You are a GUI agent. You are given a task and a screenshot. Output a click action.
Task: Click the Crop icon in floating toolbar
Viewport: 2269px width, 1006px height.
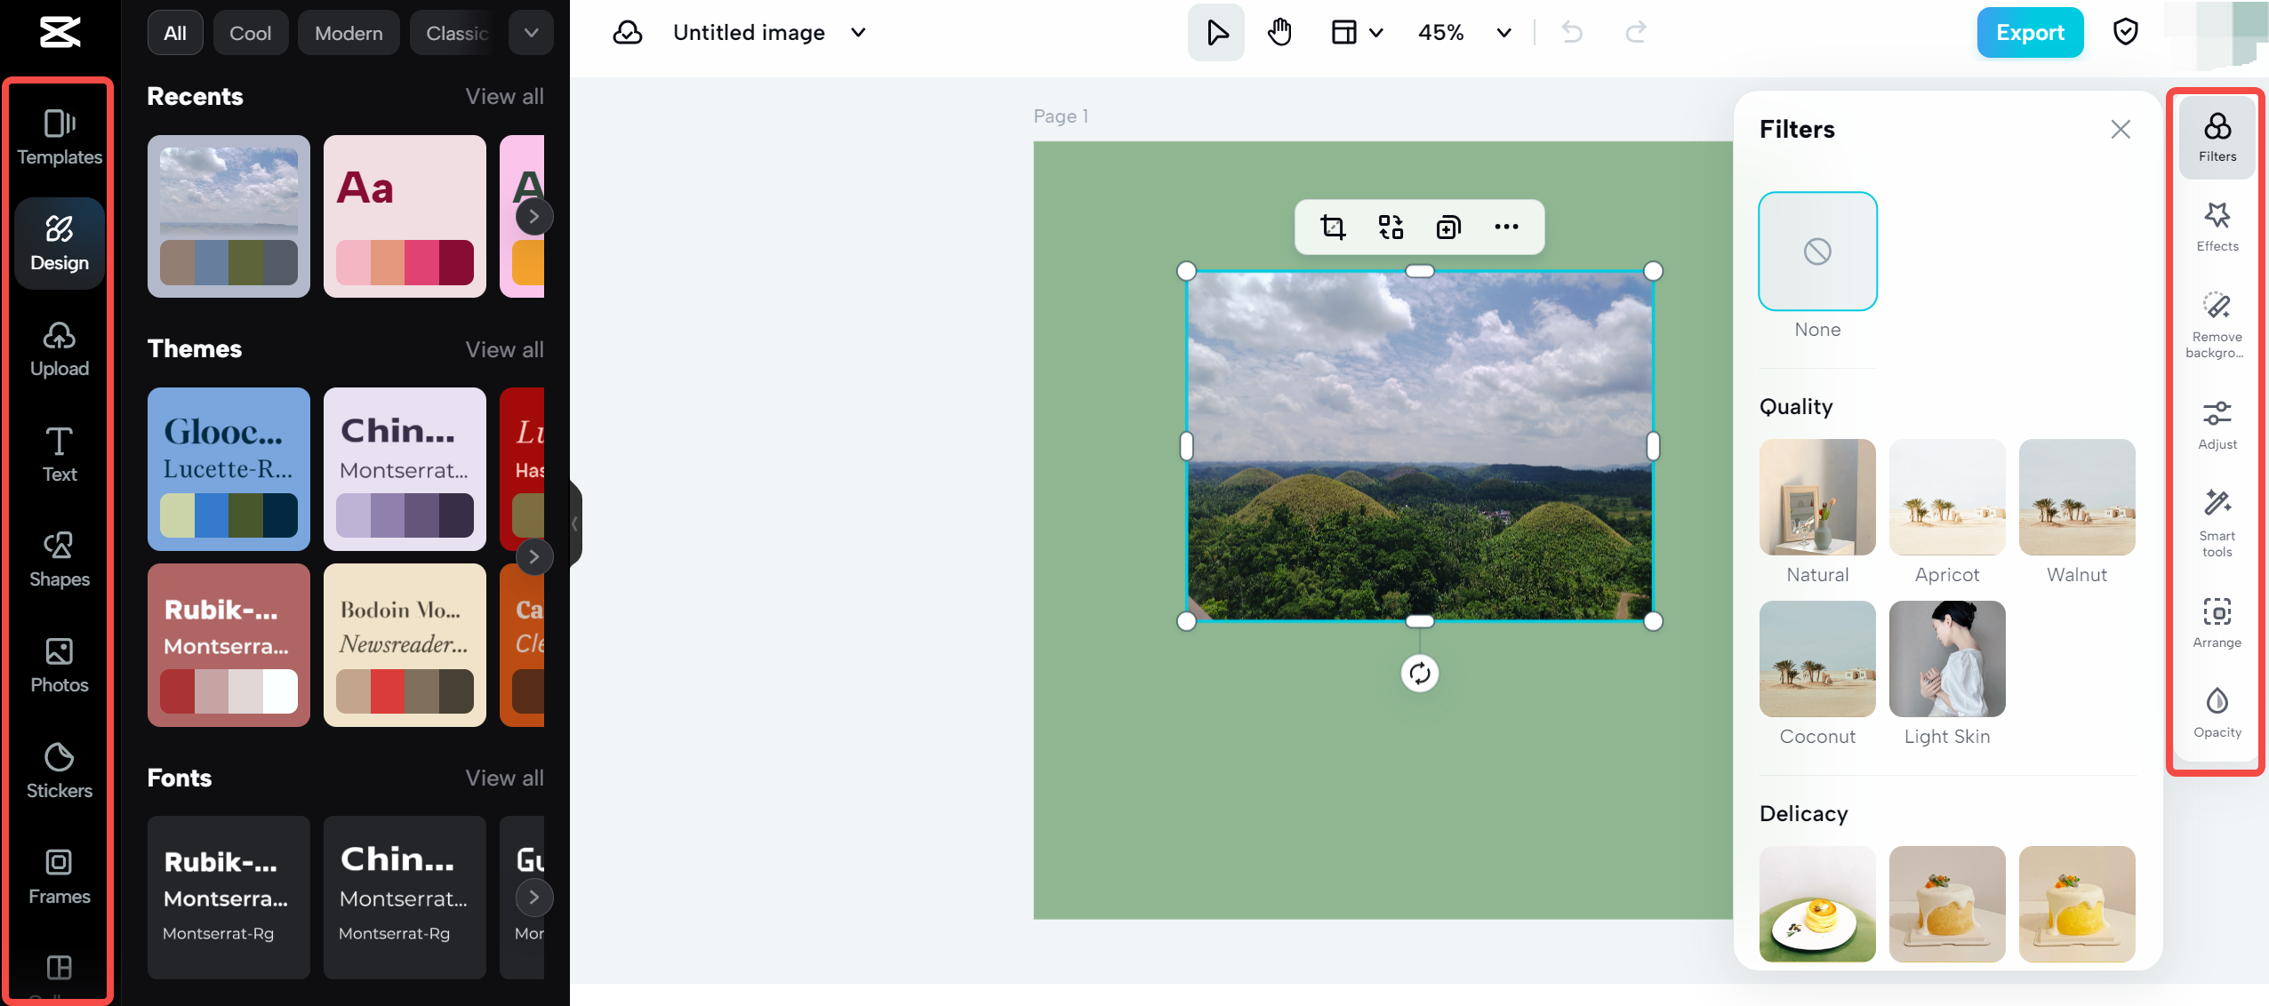[x=1333, y=228]
